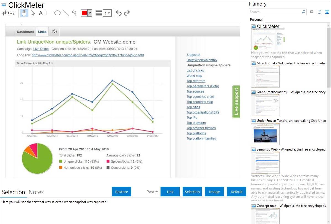This screenshot has height=224, width=331.
Task: Activate the Crop tool
Action: [x=9, y=13]
